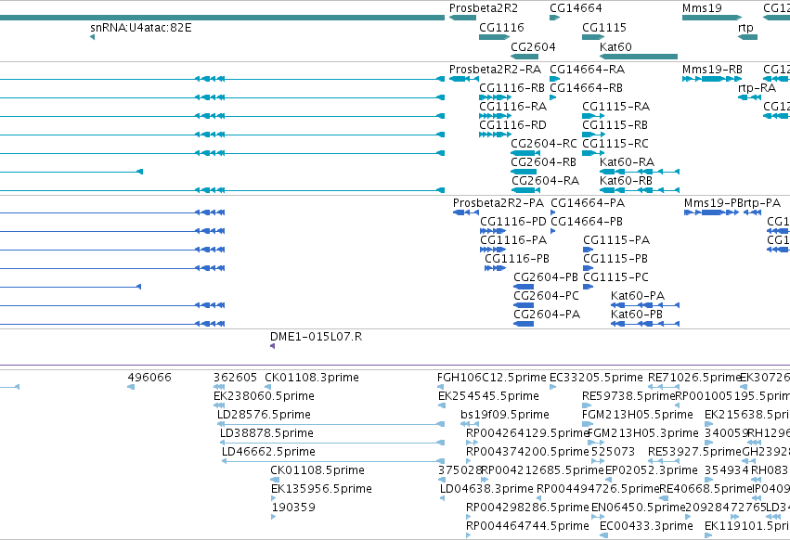Image resolution: width=790 pixels, height=540 pixels.
Task: Click the CG14664-PB protein label
Action: click(587, 222)
